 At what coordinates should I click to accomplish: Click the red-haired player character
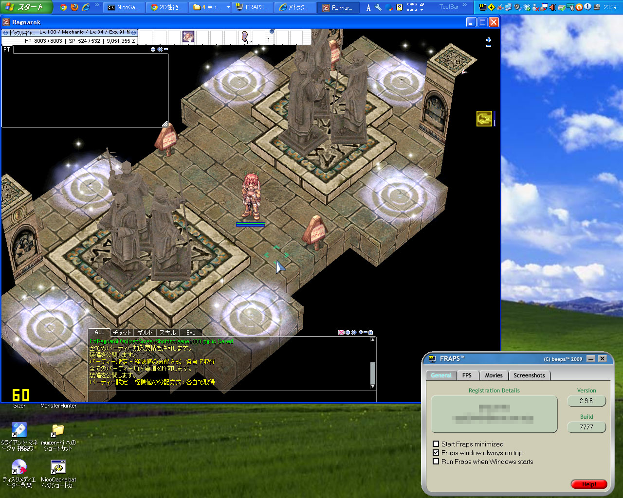[251, 196]
